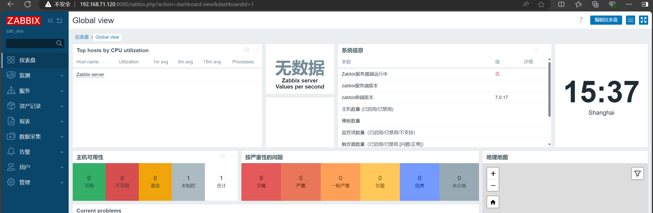Open browser settings ellipsis menu
Viewport: 653px width, 213px height.
coord(629,4)
